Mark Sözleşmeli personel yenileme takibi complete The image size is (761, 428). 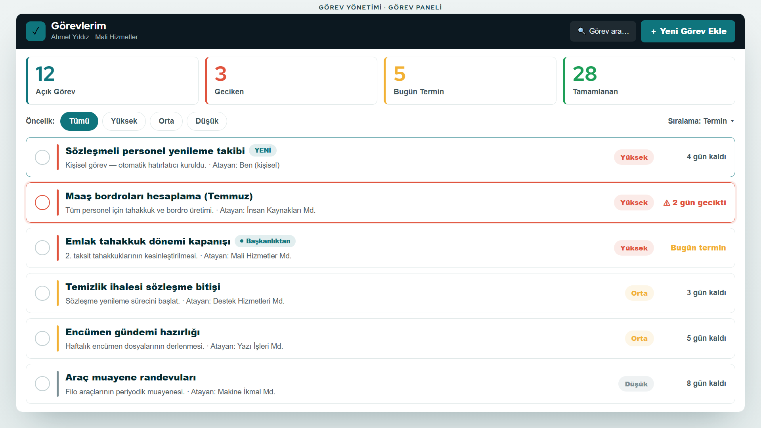(42, 157)
